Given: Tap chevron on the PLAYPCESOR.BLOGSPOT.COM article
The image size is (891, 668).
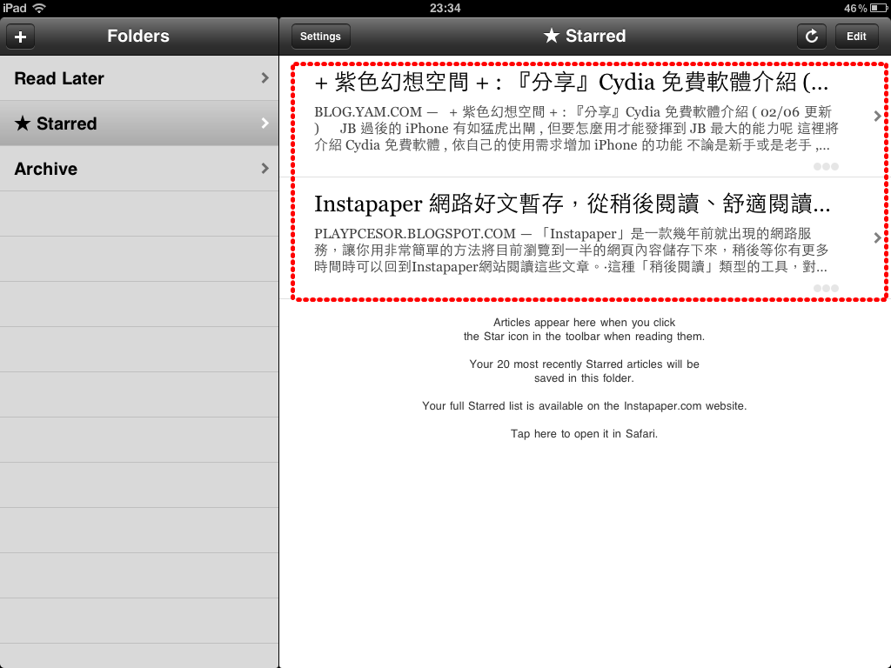Looking at the screenshot, I should (877, 237).
